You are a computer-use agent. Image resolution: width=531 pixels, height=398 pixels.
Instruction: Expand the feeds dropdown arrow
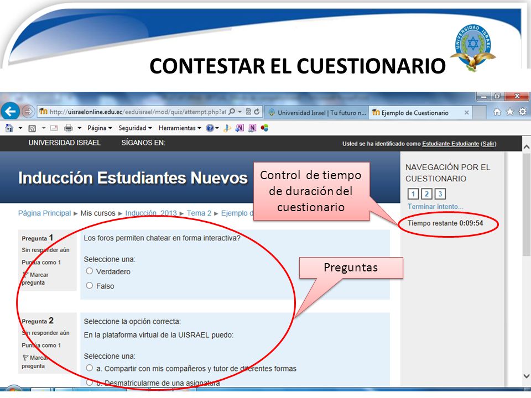click(x=43, y=128)
